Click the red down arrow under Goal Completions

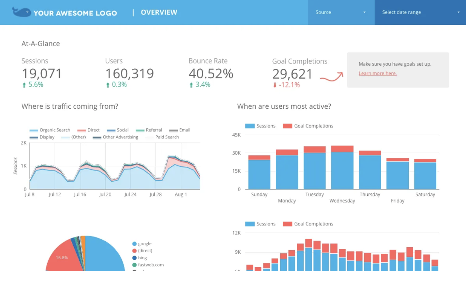275,85
